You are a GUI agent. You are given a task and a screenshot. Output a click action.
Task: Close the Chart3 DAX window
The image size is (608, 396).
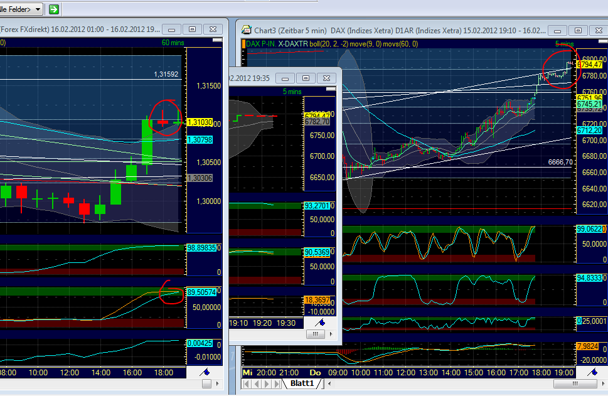pos(599,31)
